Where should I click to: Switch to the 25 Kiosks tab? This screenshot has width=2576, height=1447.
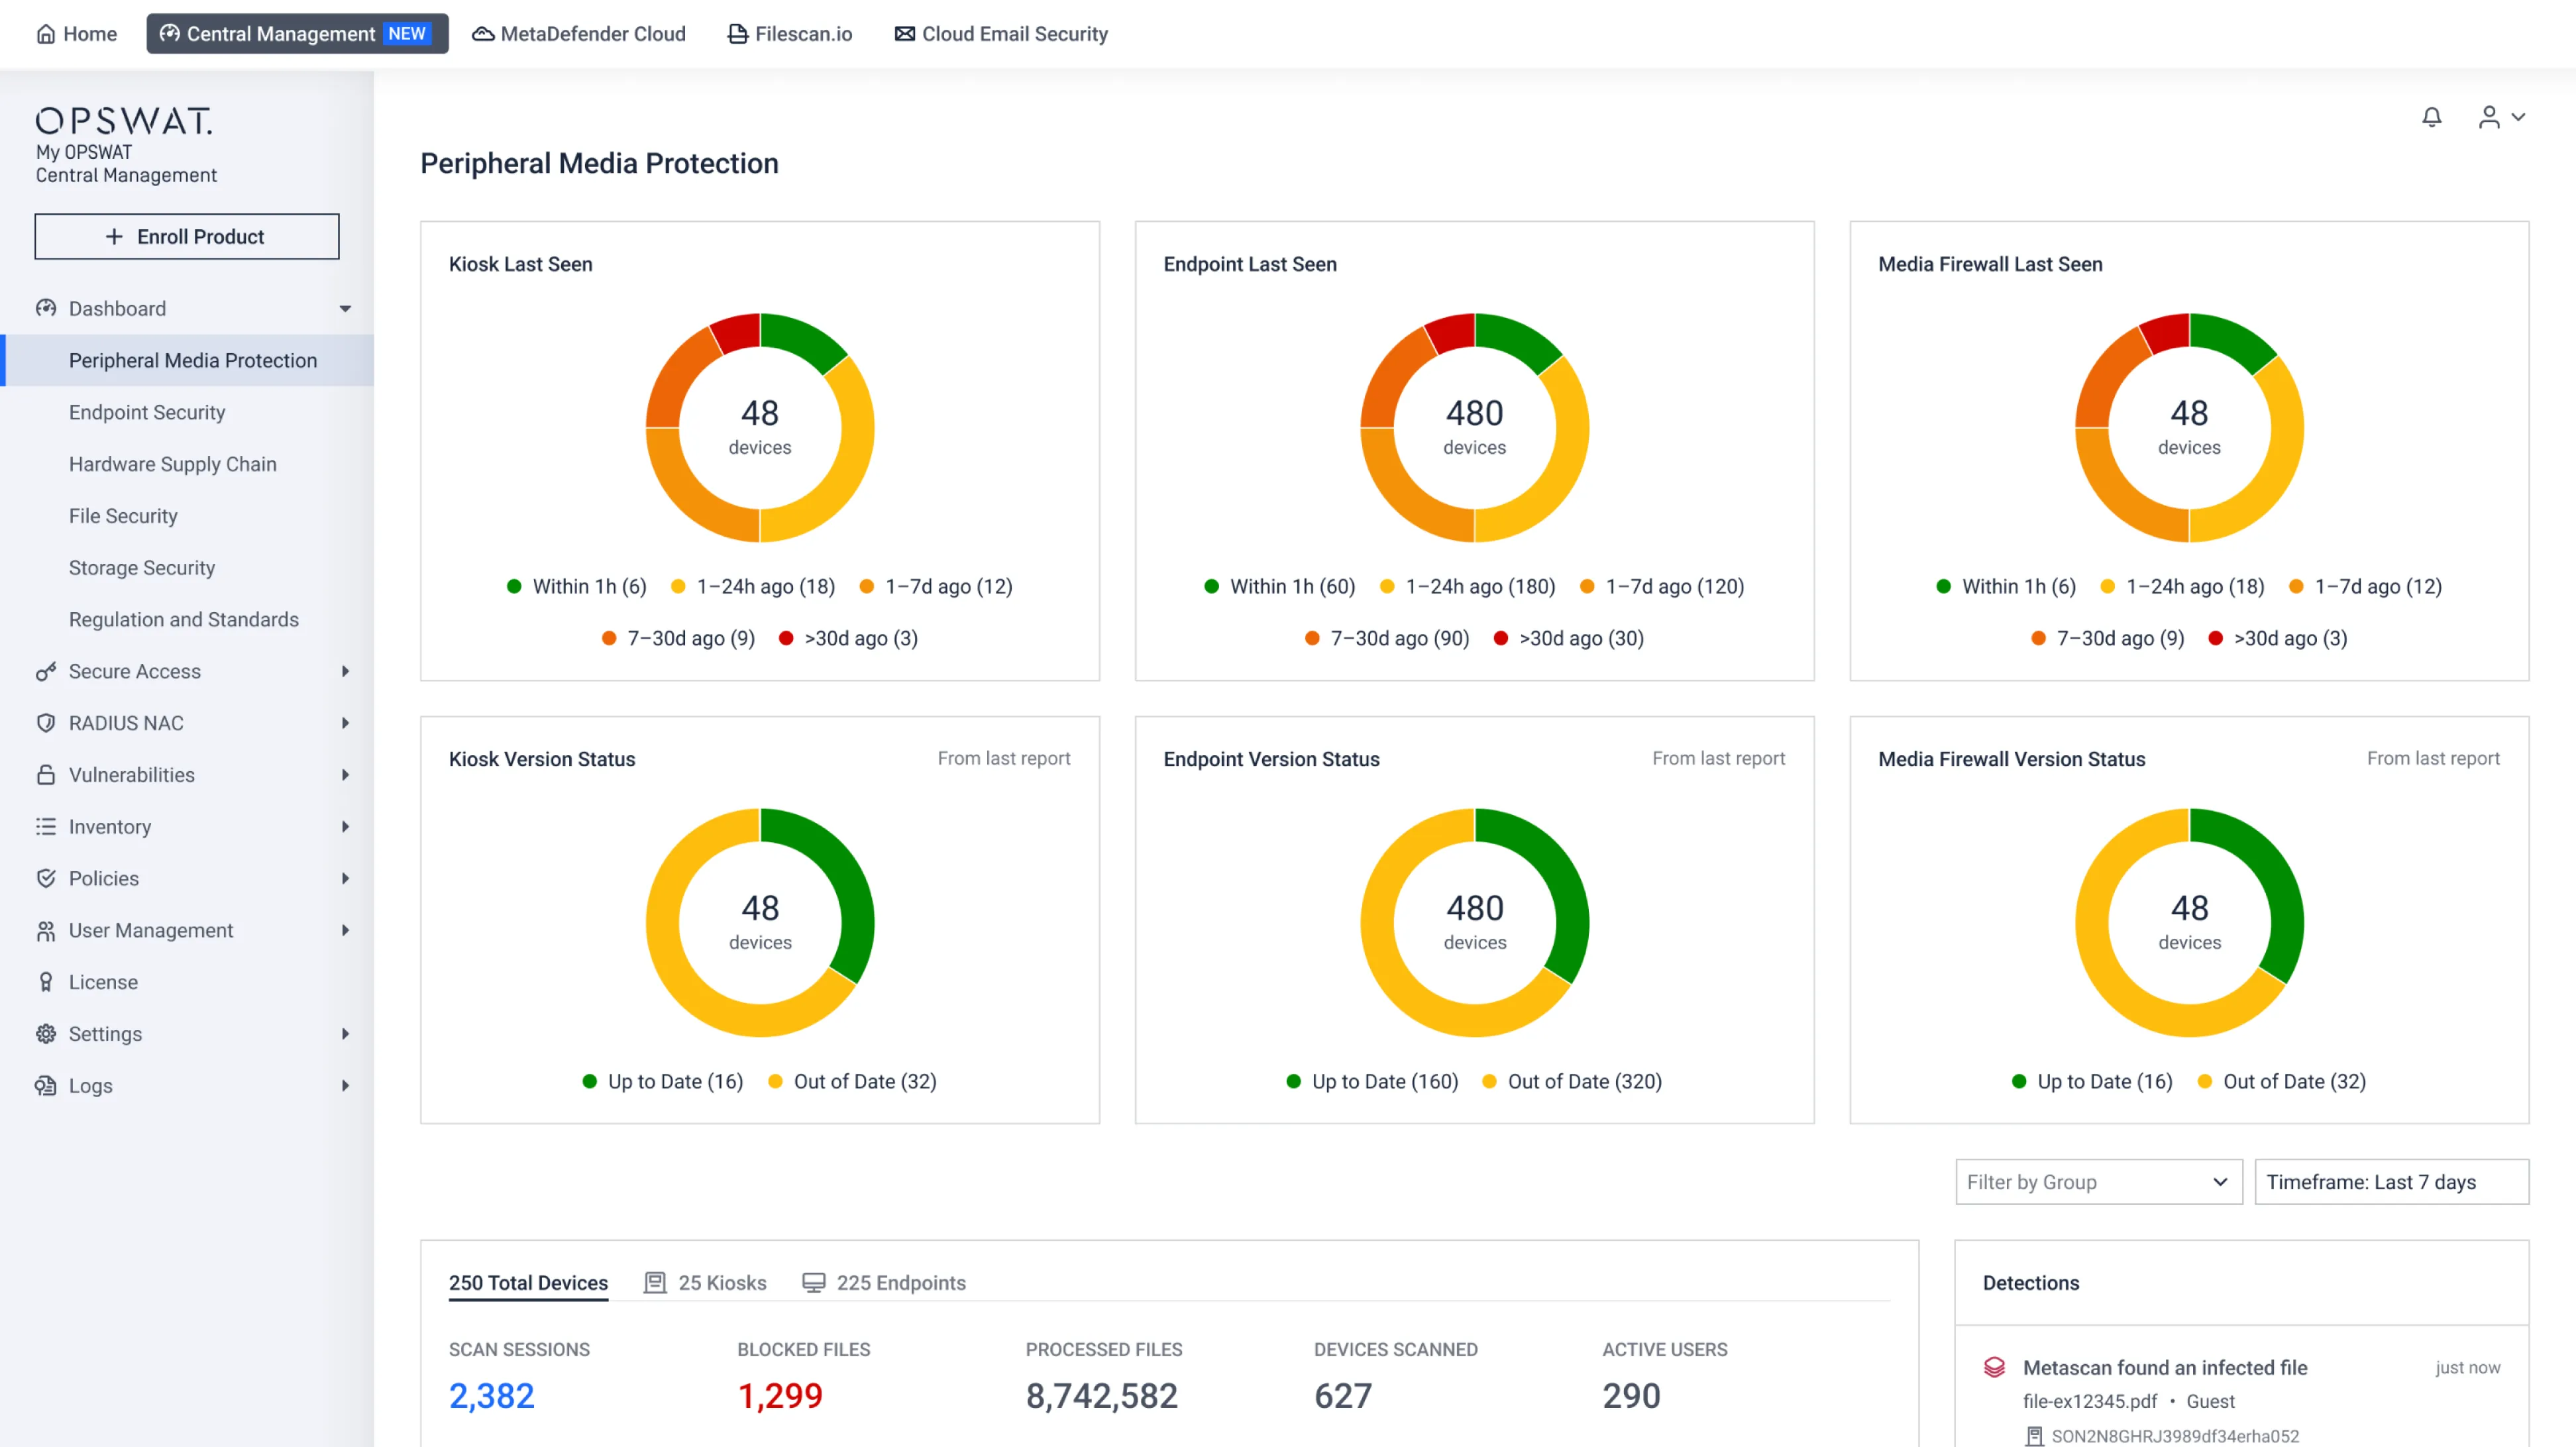[706, 1283]
